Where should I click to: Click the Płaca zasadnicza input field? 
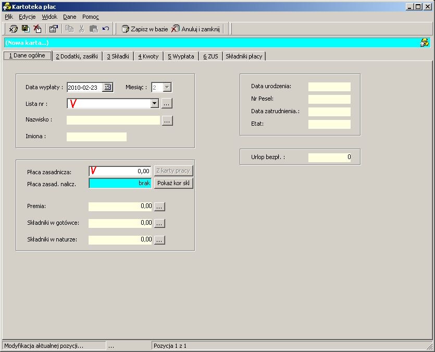point(120,171)
